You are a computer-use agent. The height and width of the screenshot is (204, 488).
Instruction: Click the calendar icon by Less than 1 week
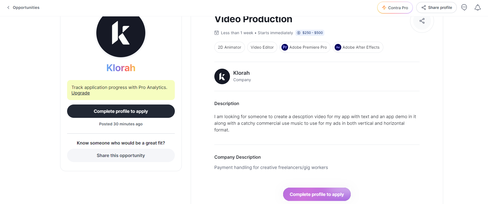[x=217, y=33]
